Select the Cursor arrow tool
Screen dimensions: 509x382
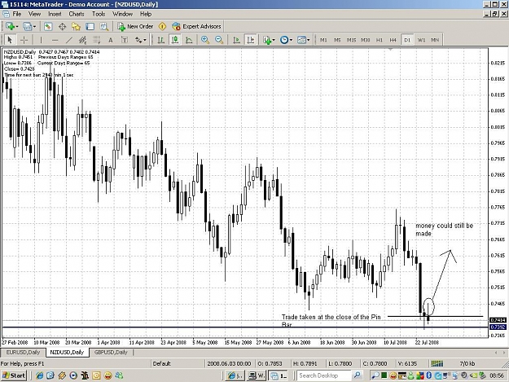(10, 40)
